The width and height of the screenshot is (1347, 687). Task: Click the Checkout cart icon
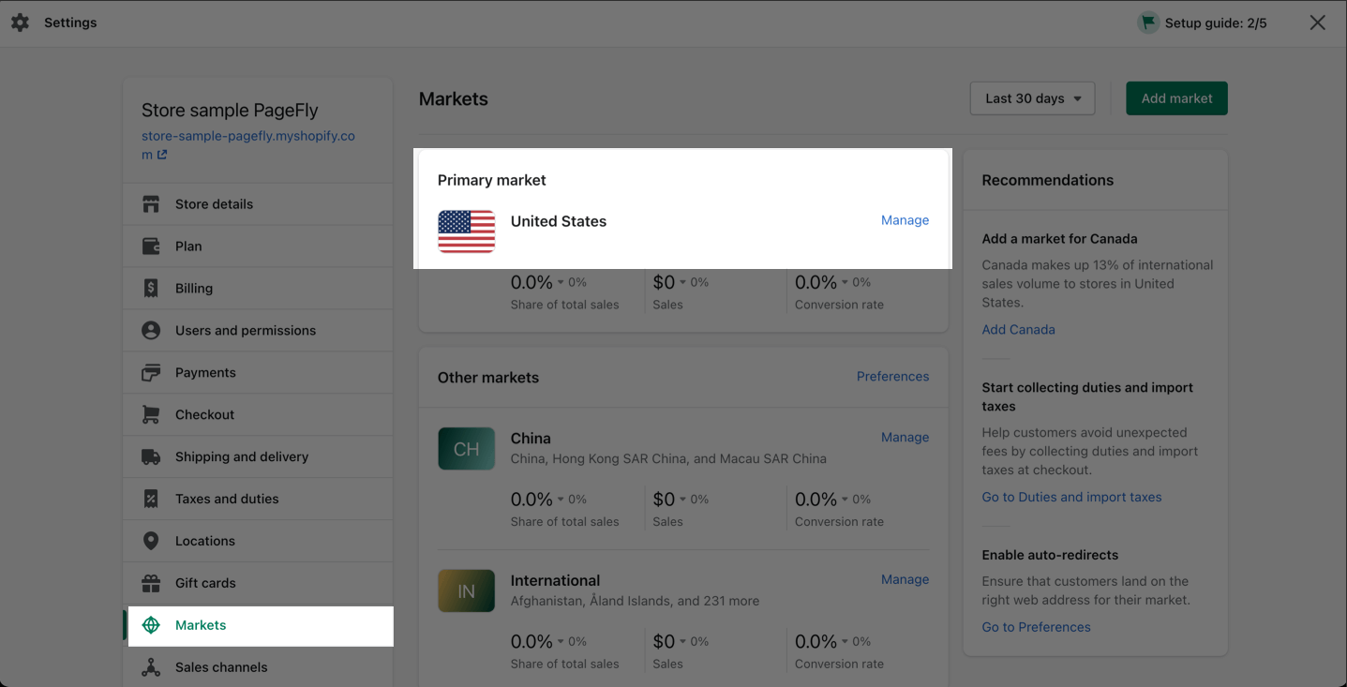151,414
